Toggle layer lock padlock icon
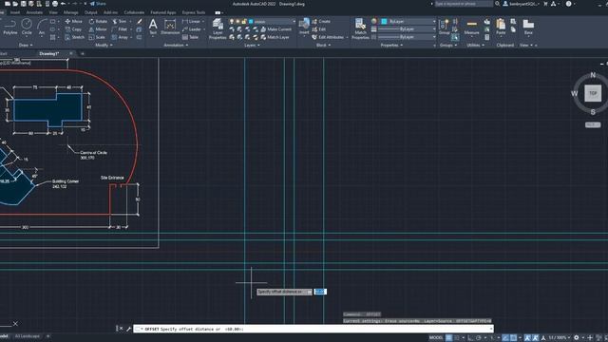 tap(244, 21)
